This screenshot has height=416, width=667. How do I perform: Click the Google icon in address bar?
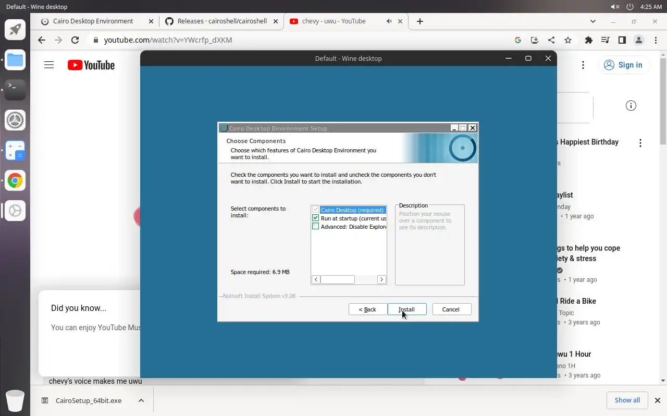[517, 40]
